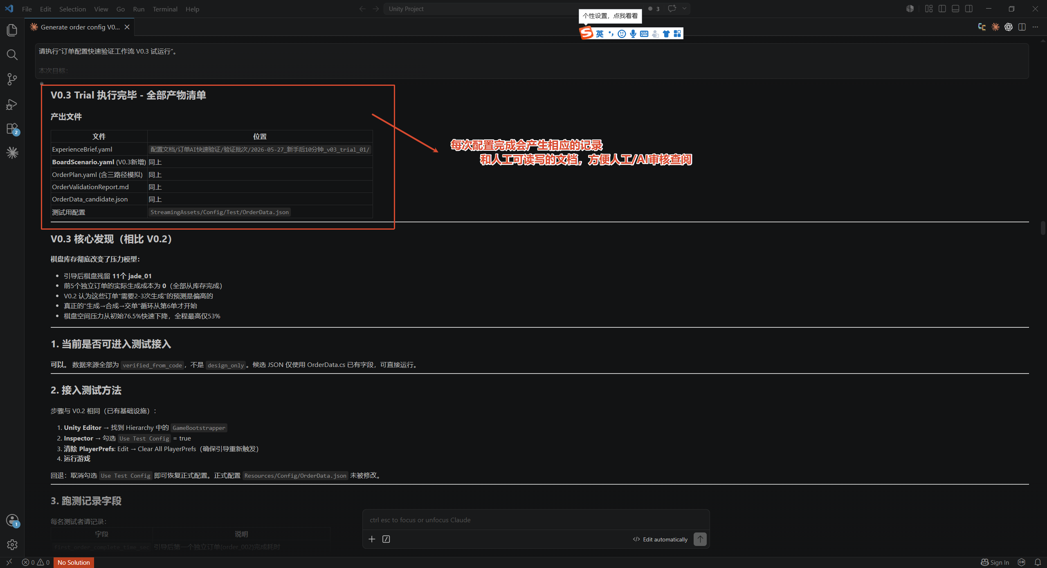Toggle the bottom panel visibility
Image resolution: width=1047 pixels, height=568 pixels.
(955, 9)
